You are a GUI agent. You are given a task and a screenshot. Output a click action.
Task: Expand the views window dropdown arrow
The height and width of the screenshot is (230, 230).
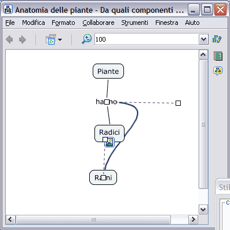tap(60, 40)
